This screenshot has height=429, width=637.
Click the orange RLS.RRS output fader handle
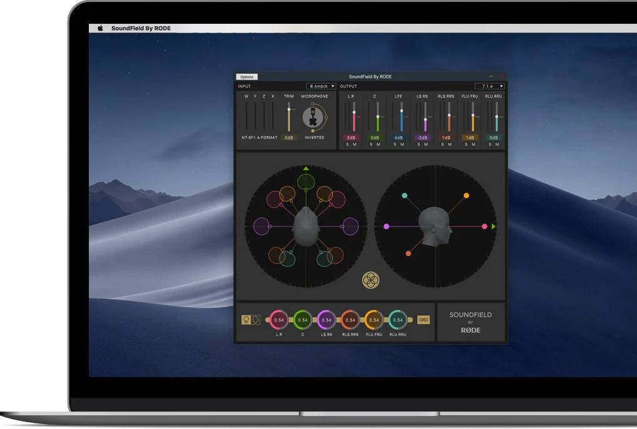[449, 115]
